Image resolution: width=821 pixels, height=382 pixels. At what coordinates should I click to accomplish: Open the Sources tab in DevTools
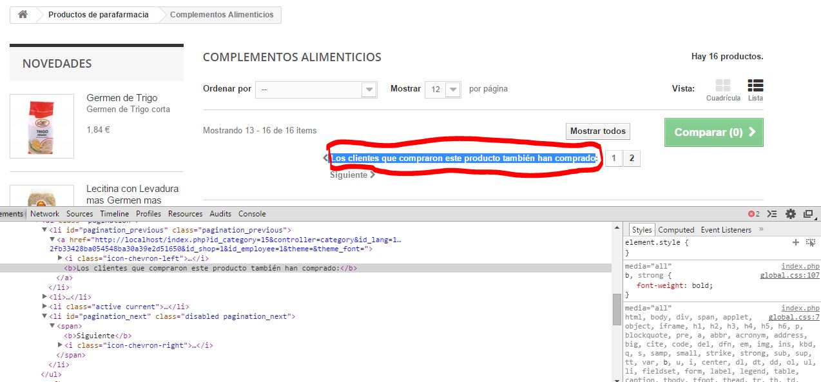coord(79,214)
